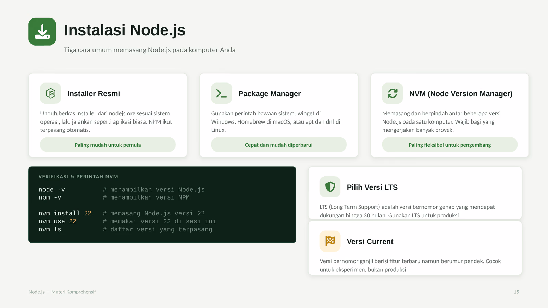Click the checkered flag icon for Versi Current

pos(330,241)
